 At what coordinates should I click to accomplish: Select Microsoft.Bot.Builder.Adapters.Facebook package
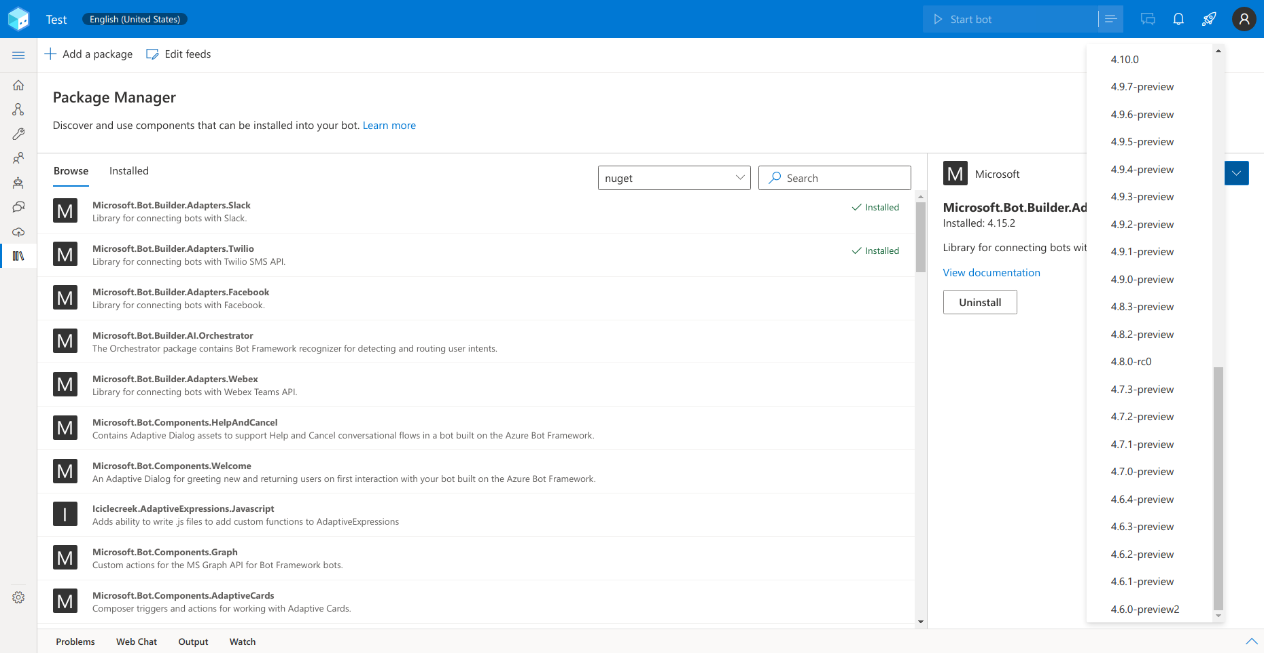coord(476,299)
